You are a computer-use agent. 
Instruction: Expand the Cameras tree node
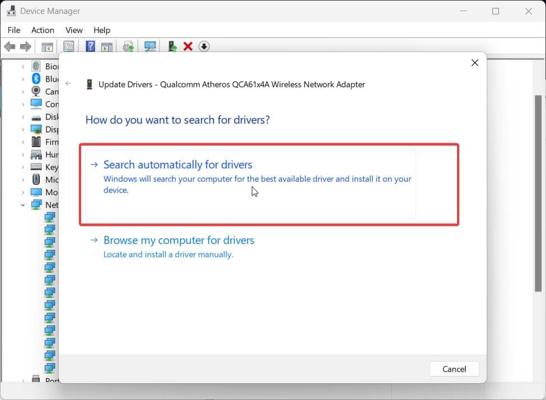click(23, 92)
